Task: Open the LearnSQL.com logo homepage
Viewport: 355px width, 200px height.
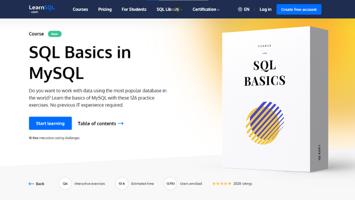Action: [x=42, y=9]
